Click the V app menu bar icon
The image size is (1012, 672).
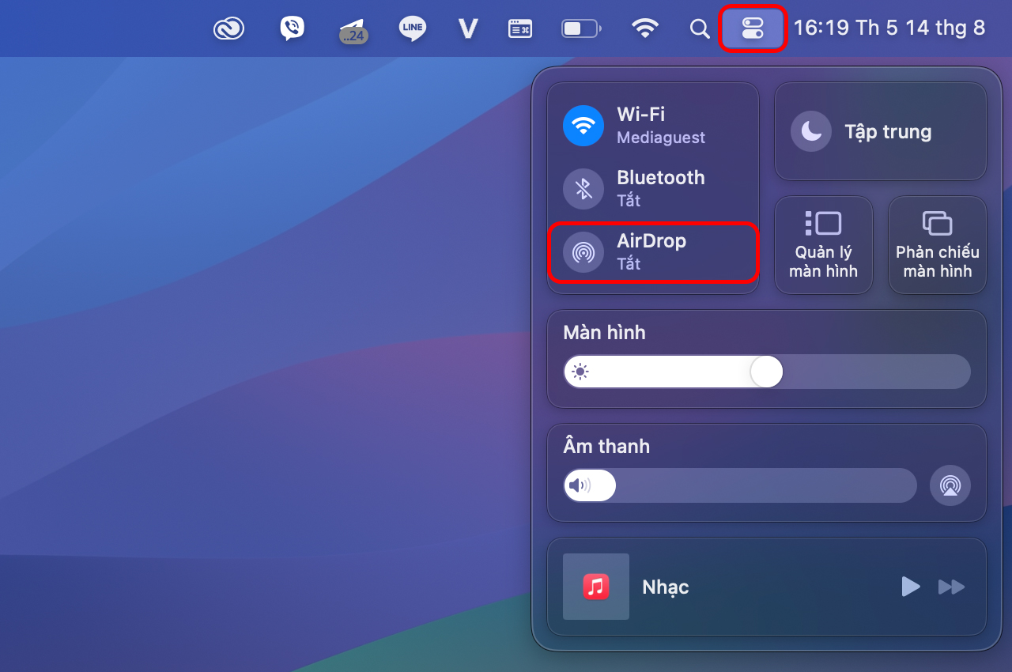468,29
